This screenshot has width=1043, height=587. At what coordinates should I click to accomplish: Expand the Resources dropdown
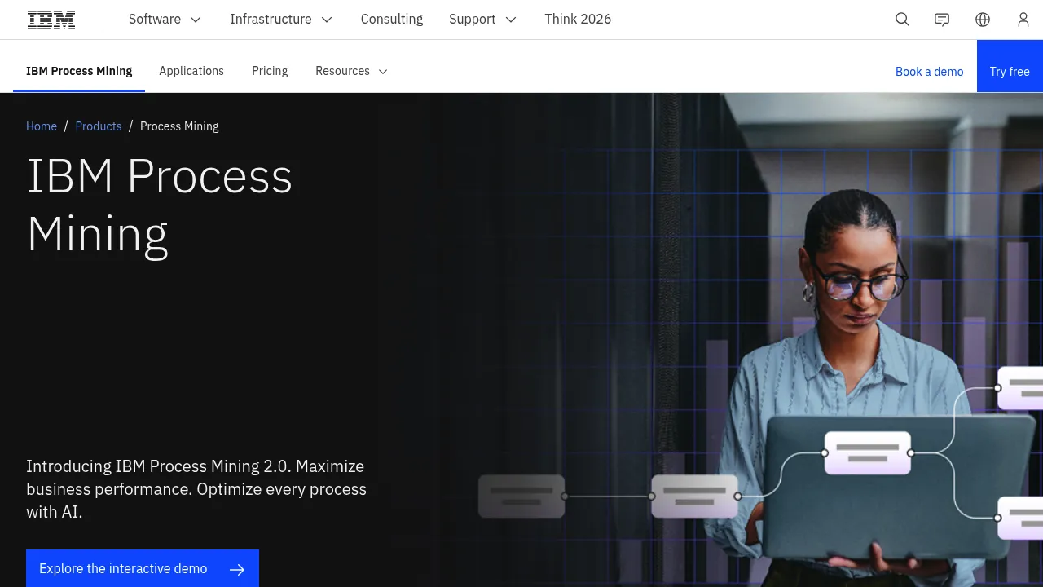point(352,71)
